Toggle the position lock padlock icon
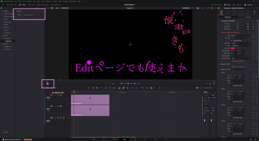This screenshot has height=141, width=259. [127, 88]
